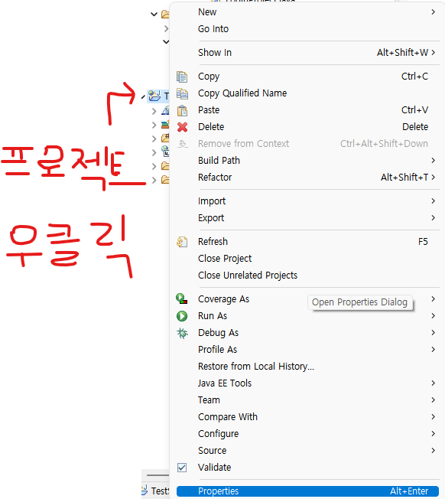Select the highlighted project icon in tree

[x=154, y=96]
